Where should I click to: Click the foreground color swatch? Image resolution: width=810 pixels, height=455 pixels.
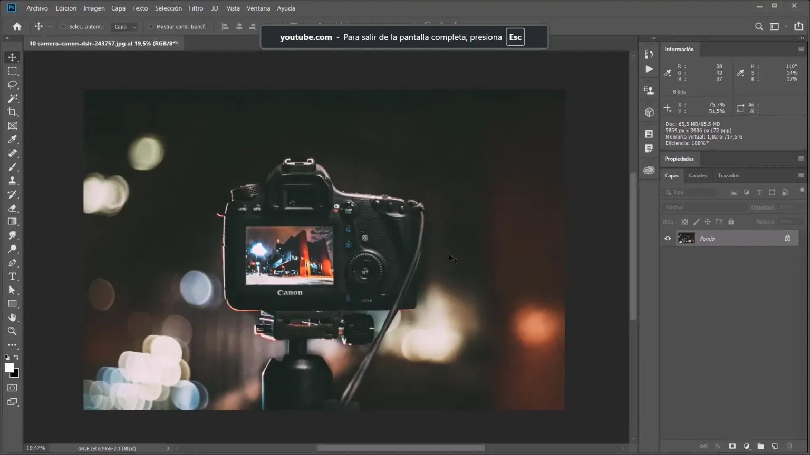(x=8, y=368)
